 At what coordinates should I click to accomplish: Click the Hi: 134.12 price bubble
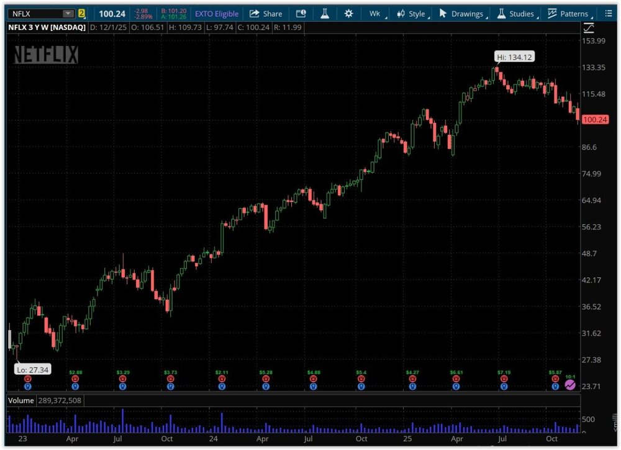click(x=515, y=57)
